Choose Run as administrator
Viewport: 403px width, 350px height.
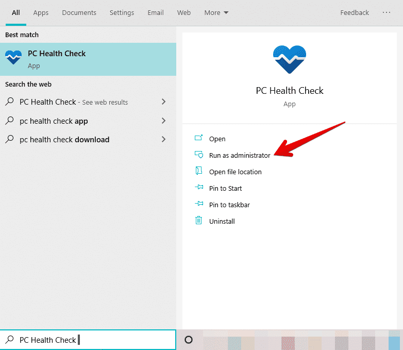tap(240, 155)
